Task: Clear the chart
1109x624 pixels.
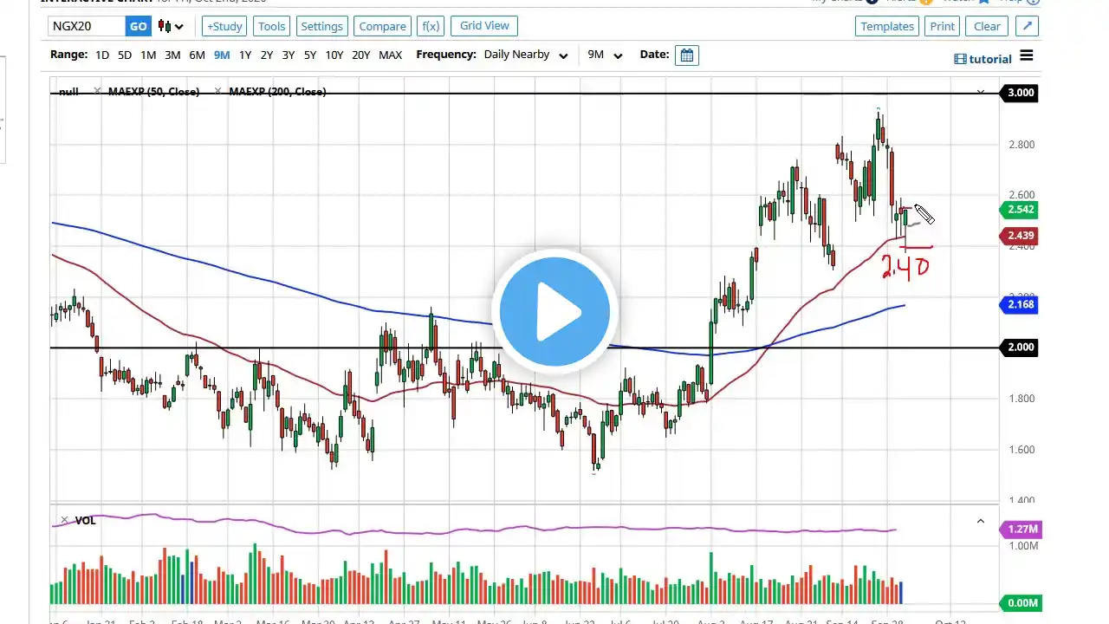Action: coord(987,26)
